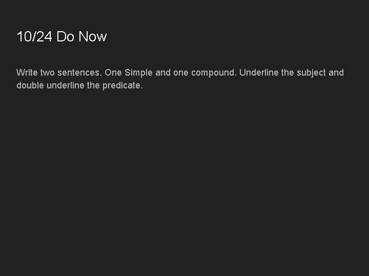Image resolution: width=369 pixels, height=276 pixels.
Task: Click lowercase 'underline' on the second line
Action: 66,85
